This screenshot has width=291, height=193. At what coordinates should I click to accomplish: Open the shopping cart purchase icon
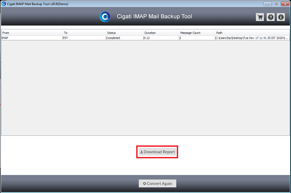pos(260,17)
